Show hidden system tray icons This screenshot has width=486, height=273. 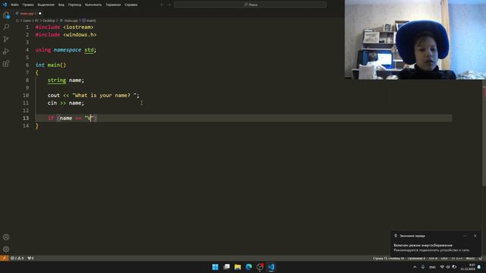[415, 267]
